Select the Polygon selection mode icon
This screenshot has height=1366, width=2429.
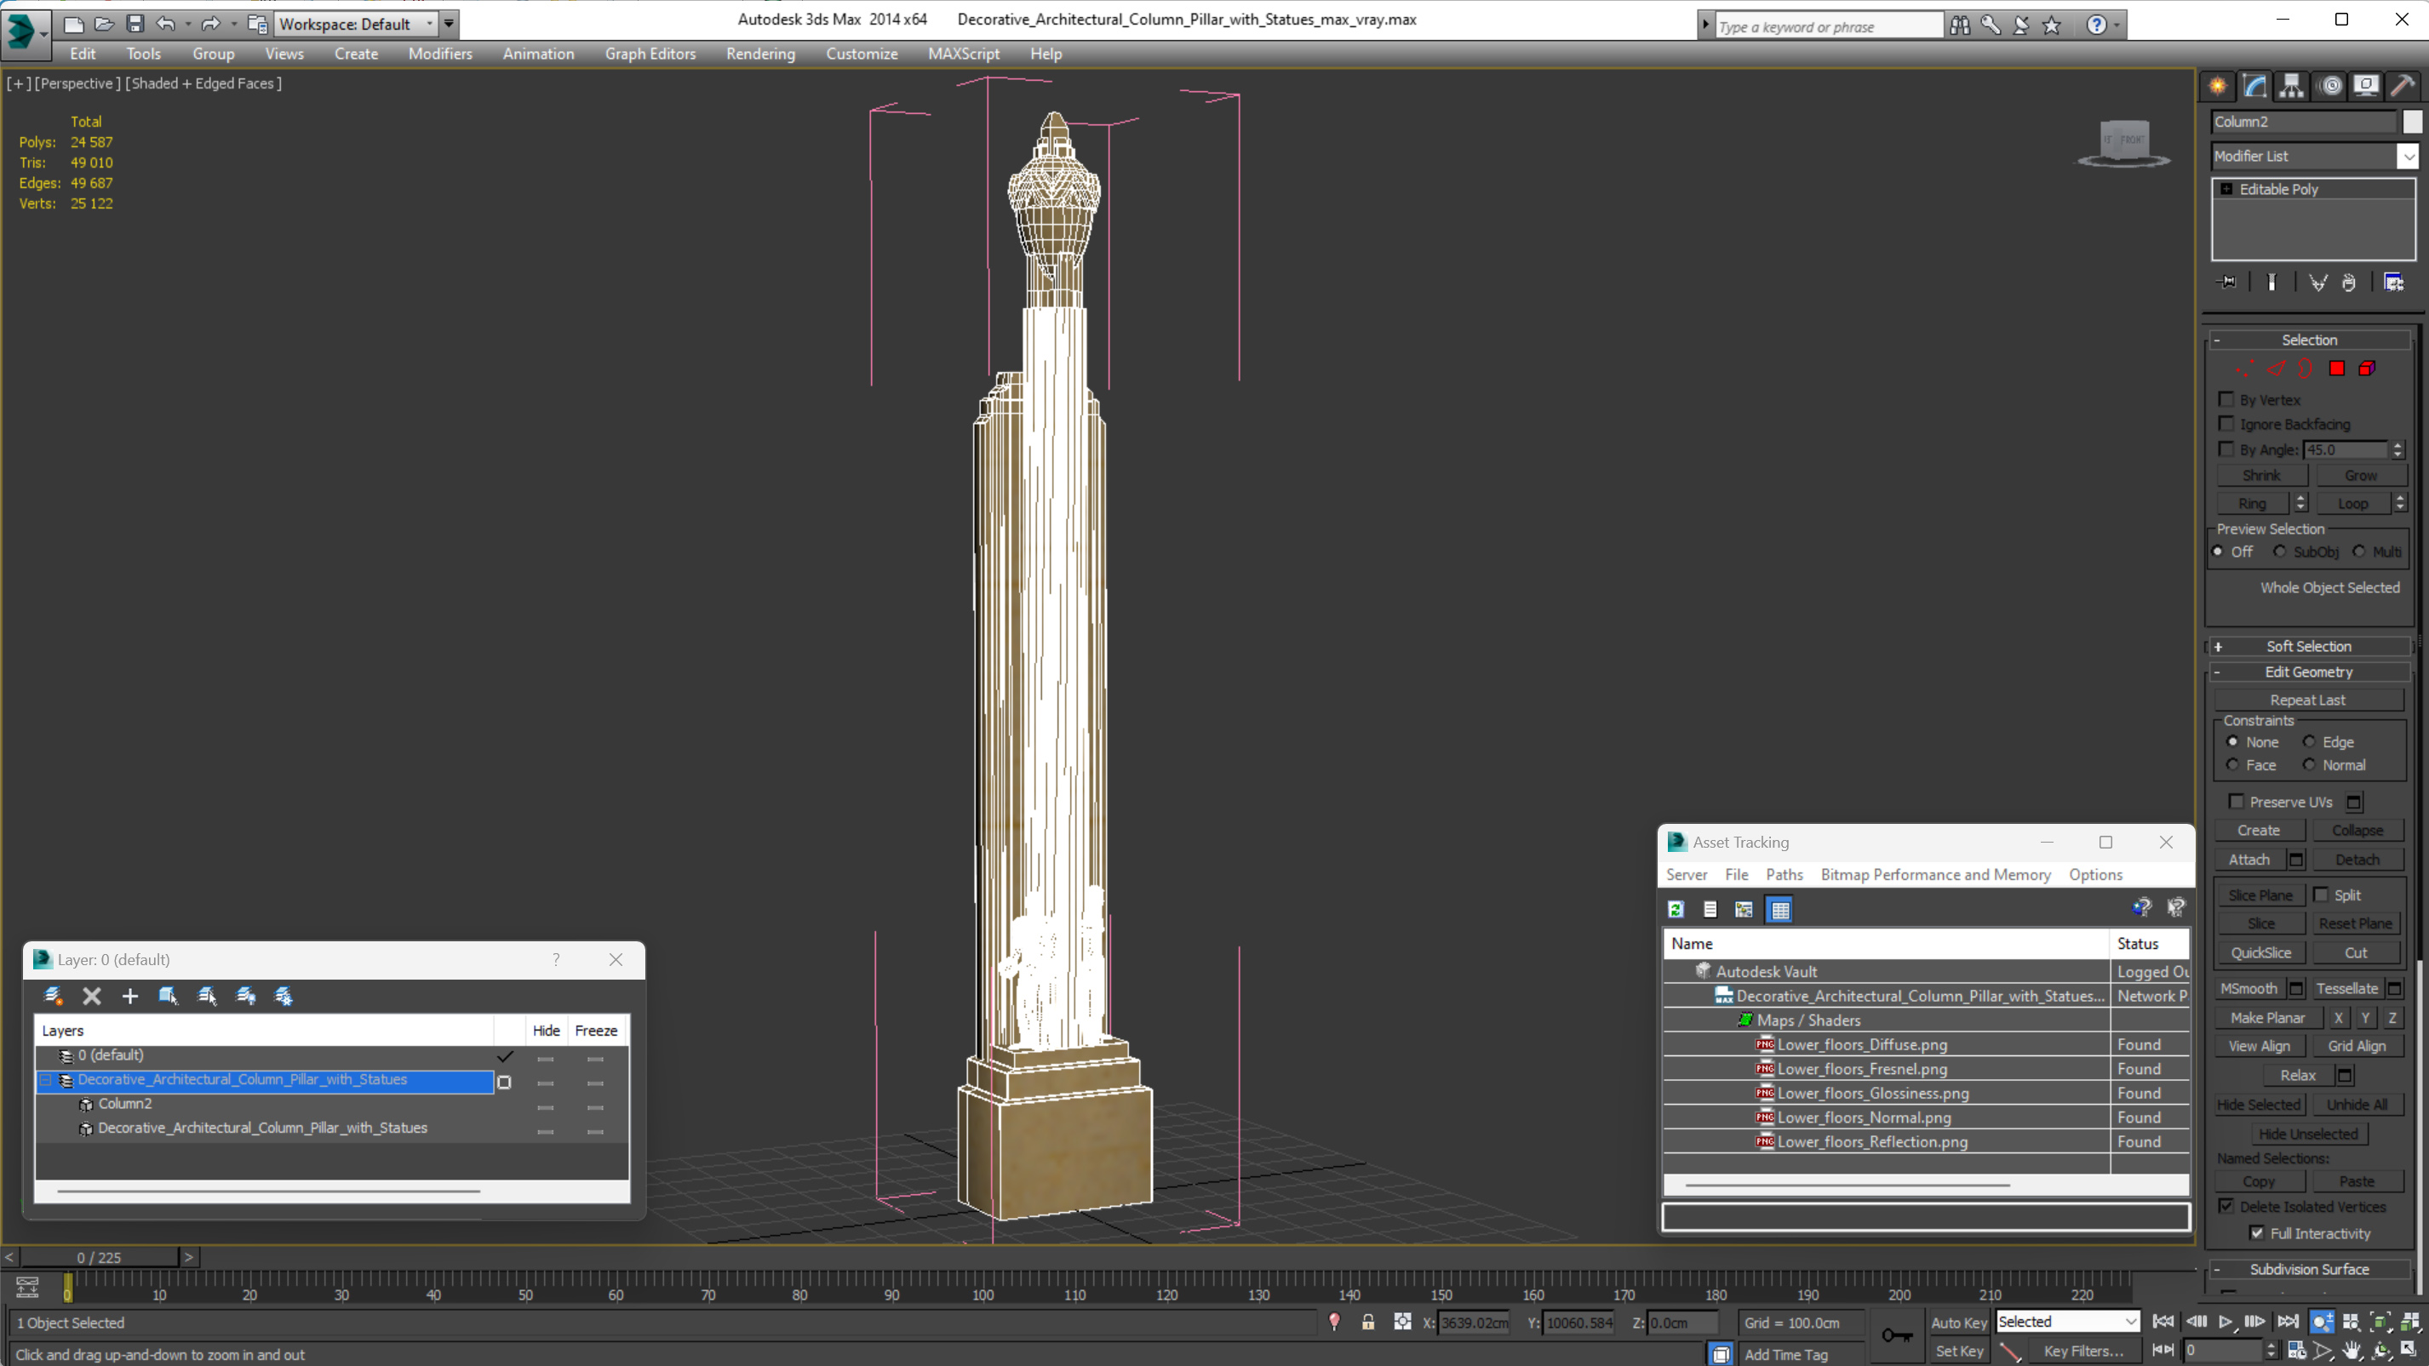2337,369
